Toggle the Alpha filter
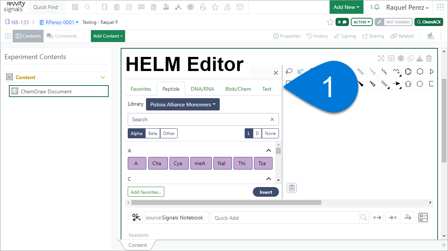448x251 pixels. click(136, 133)
